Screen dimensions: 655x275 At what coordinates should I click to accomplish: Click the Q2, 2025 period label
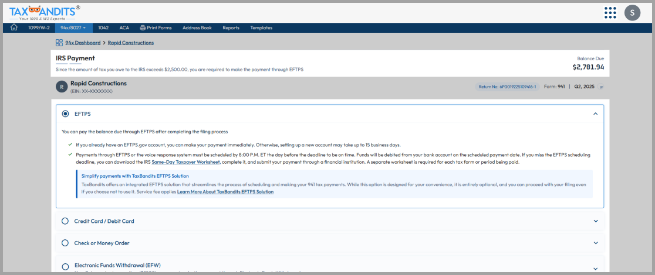pyautogui.click(x=583, y=87)
